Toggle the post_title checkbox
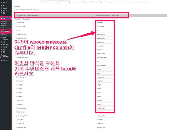 click(17, 23)
